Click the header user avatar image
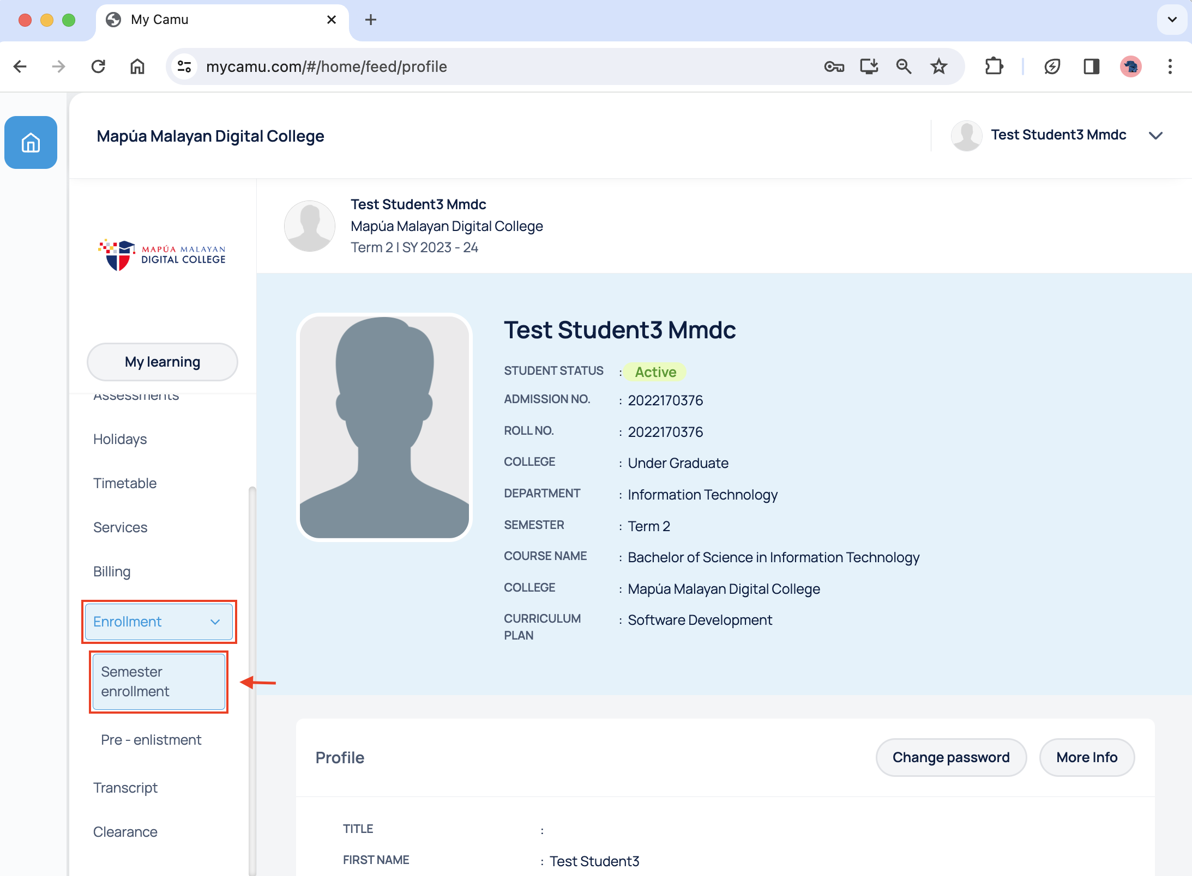The height and width of the screenshot is (876, 1192). 967,136
